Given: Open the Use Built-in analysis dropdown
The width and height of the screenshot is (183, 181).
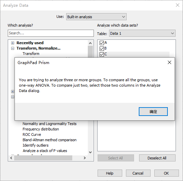Looking at the screenshot, I should tap(96, 17).
